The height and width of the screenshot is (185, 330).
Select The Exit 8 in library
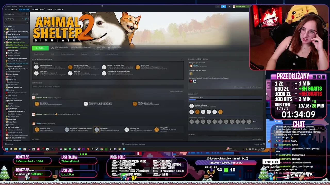point(11,29)
